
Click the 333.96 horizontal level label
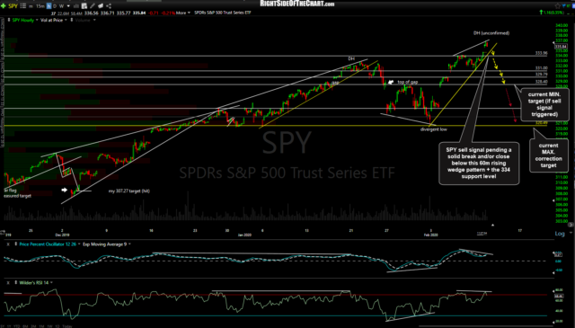(x=541, y=53)
